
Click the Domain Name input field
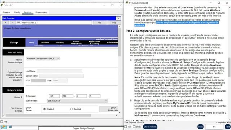tap(61, 76)
